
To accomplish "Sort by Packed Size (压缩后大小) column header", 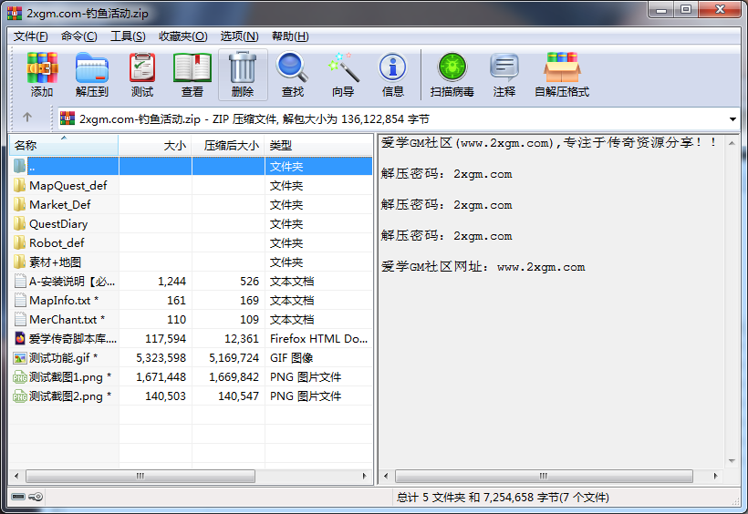I will (228, 146).
